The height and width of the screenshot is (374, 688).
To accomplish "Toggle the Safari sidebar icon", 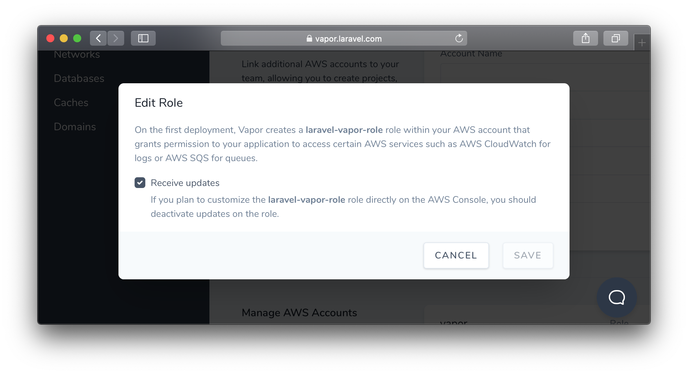I will [x=143, y=38].
